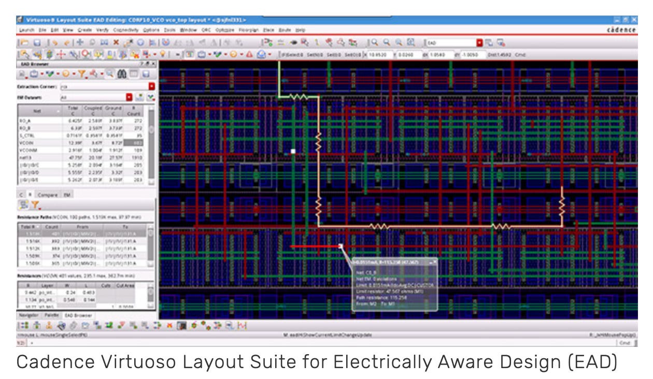The width and height of the screenshot is (653, 379).
Task: Click the funnel filter icon in EAD Browser toolbar
Action: click(82, 74)
